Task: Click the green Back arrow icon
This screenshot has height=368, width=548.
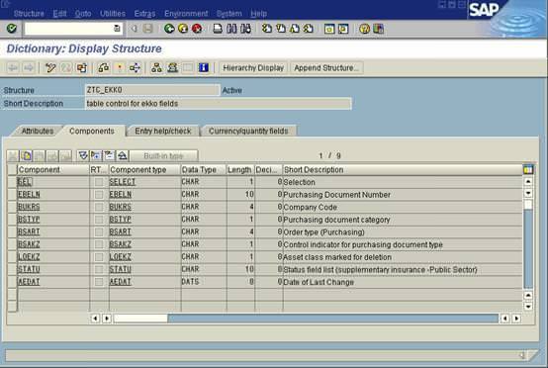Action: click(x=169, y=29)
